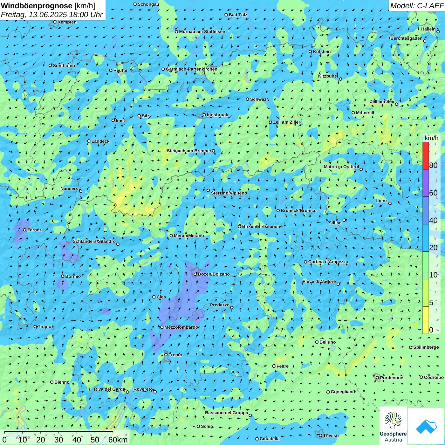Click the Riva del Garda label
The image size is (445, 445).
[x=110, y=389]
